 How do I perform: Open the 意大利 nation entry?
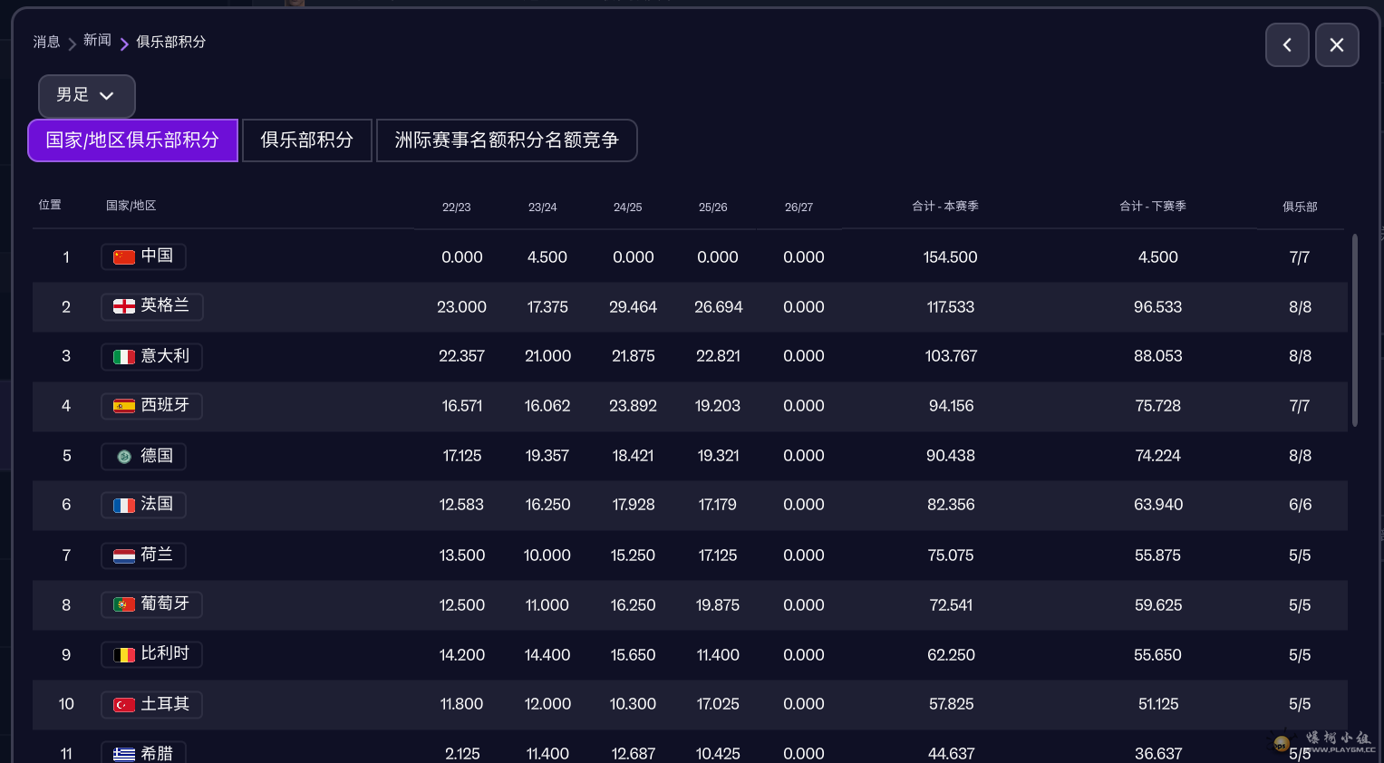pos(151,356)
